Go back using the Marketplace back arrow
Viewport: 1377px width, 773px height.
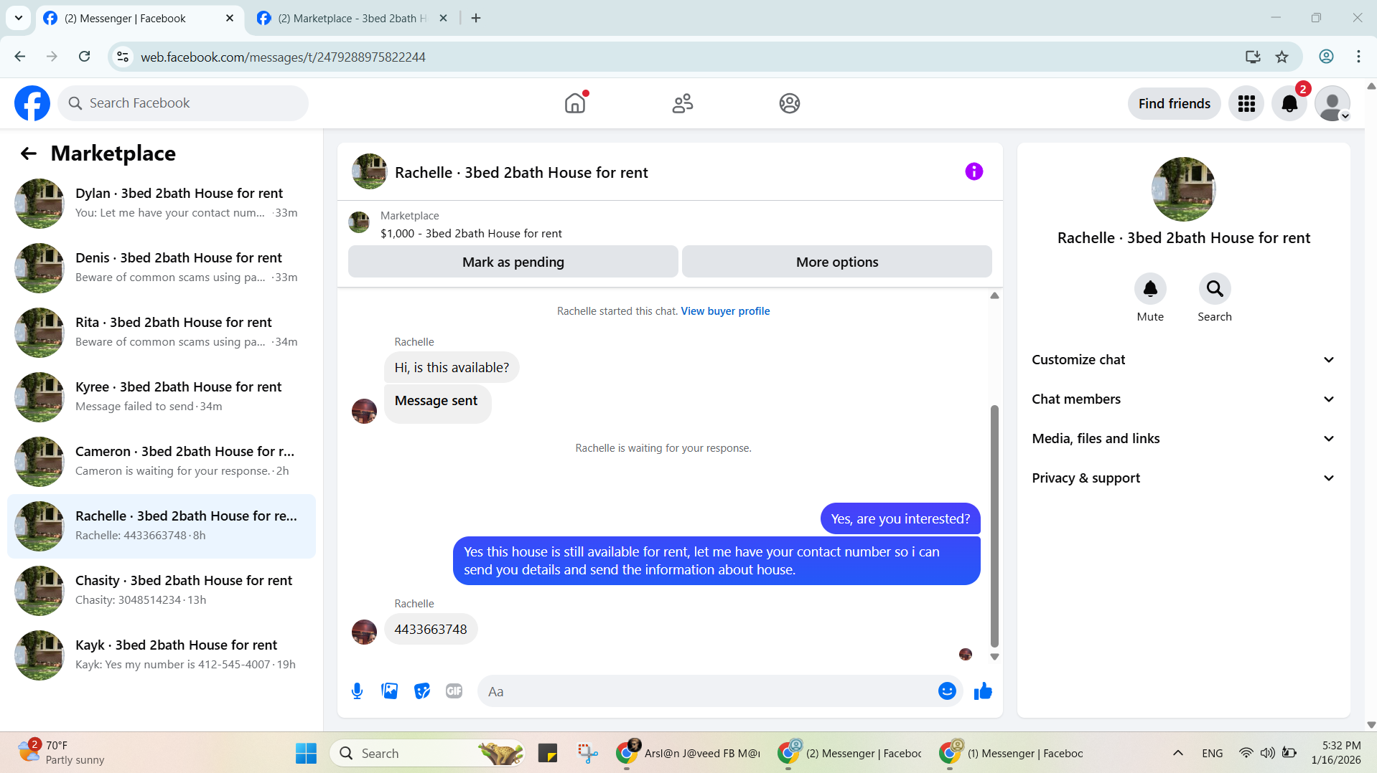coord(29,153)
